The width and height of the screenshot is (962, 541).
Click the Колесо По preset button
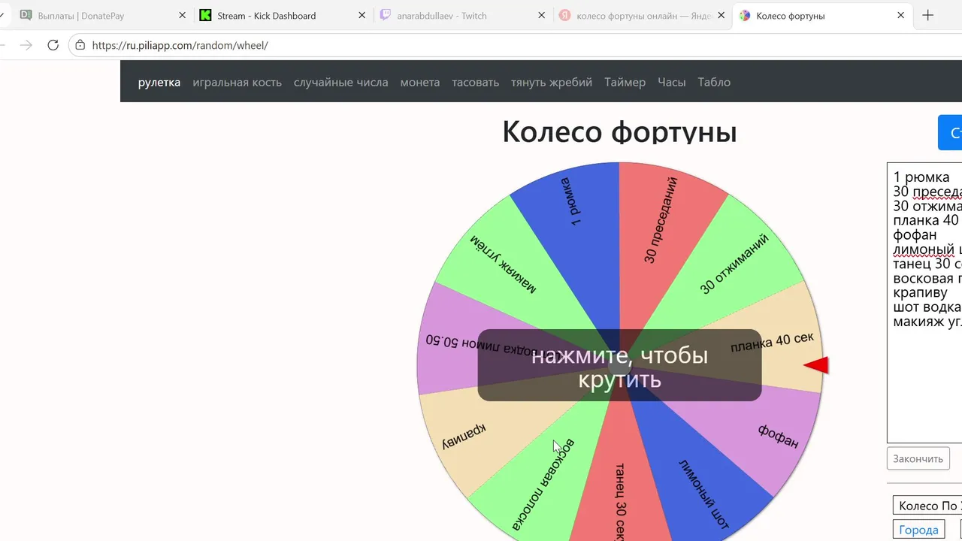point(927,506)
